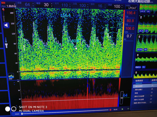Switch to the 检查类型 tab
The height and width of the screenshot is (117, 157).
[x=139, y=81]
